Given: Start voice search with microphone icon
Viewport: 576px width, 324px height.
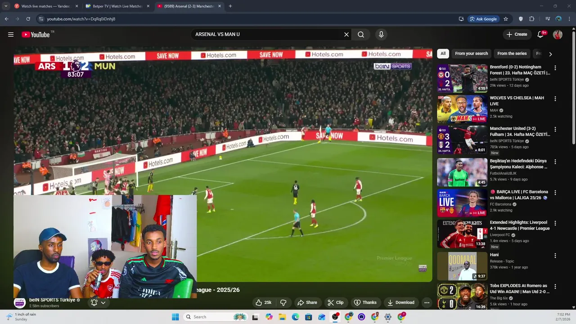Looking at the screenshot, I should pos(381,35).
